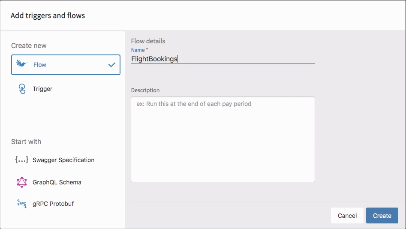Image resolution: width=406 pixels, height=229 pixels.
Task: Start with gRPC Protobuf
Action: click(53, 204)
